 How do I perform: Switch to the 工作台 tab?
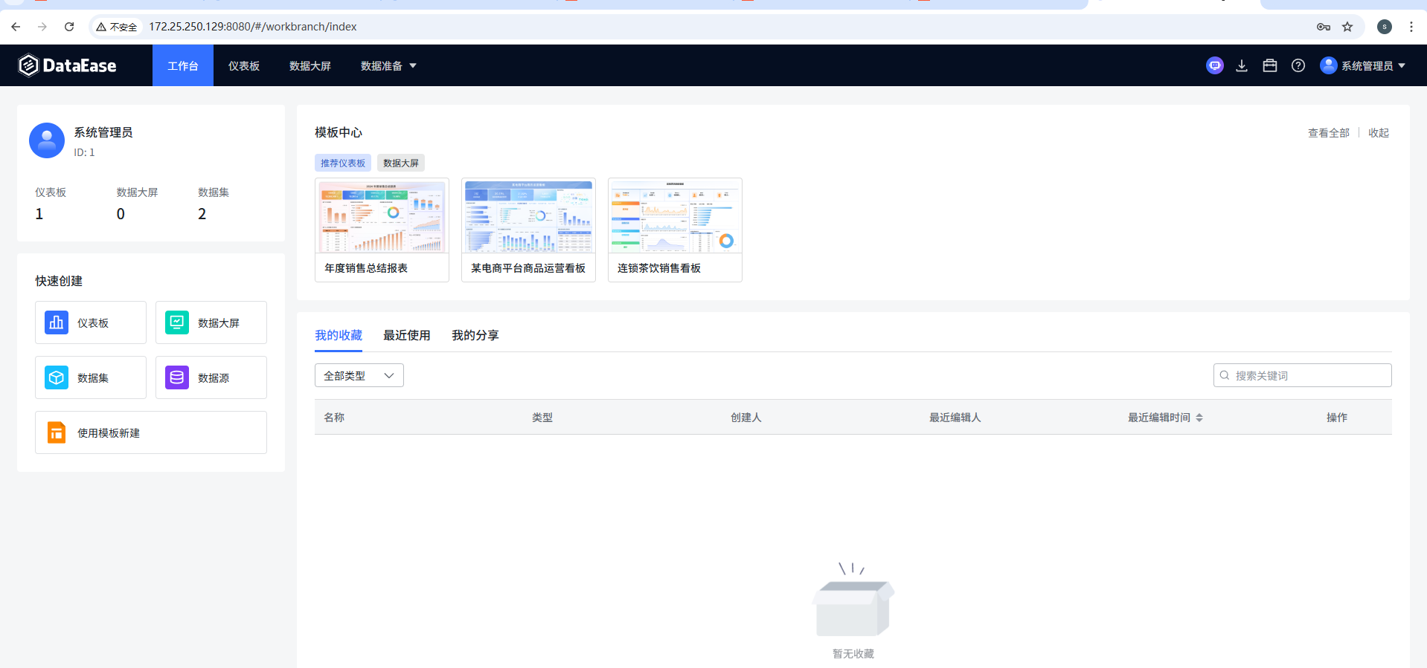pos(183,65)
